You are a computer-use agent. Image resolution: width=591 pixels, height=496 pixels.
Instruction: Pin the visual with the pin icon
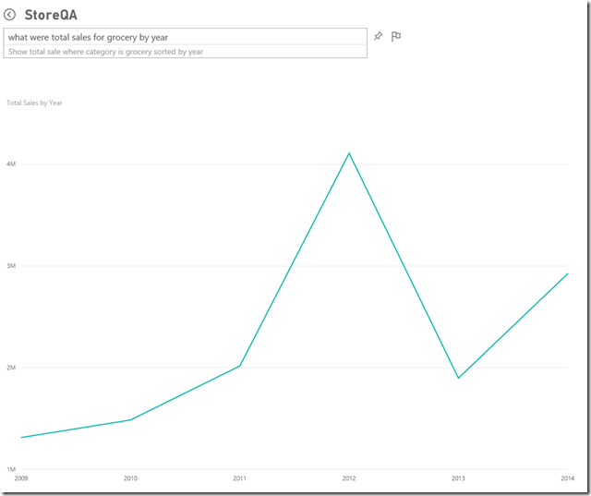point(378,37)
